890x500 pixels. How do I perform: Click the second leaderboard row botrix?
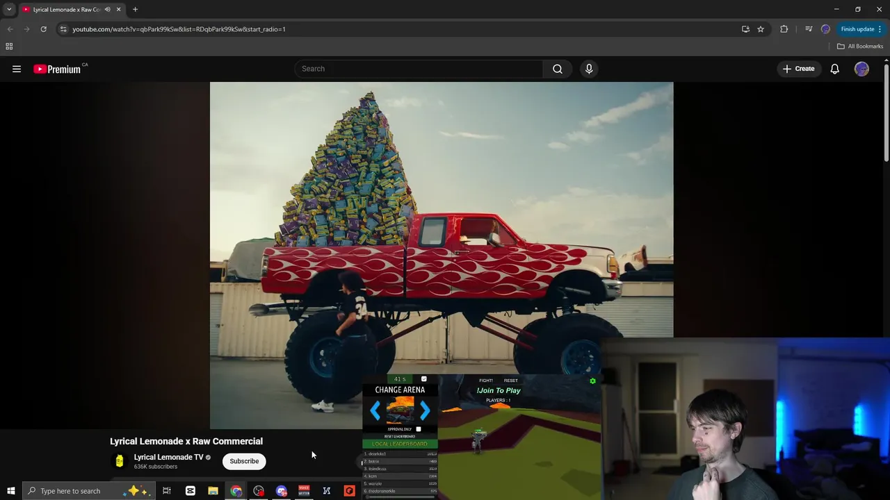pyautogui.click(x=400, y=461)
